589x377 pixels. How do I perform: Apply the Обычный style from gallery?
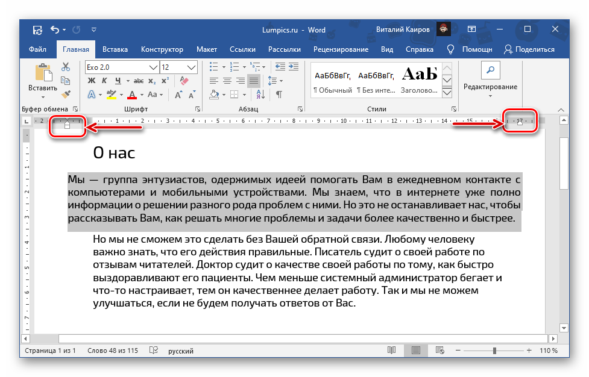tap(332, 80)
